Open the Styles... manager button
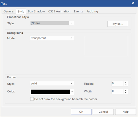This screenshot has height=117, width=138. pyautogui.click(x=118, y=24)
